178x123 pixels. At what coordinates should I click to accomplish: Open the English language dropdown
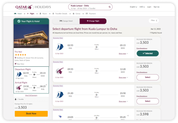134,7
